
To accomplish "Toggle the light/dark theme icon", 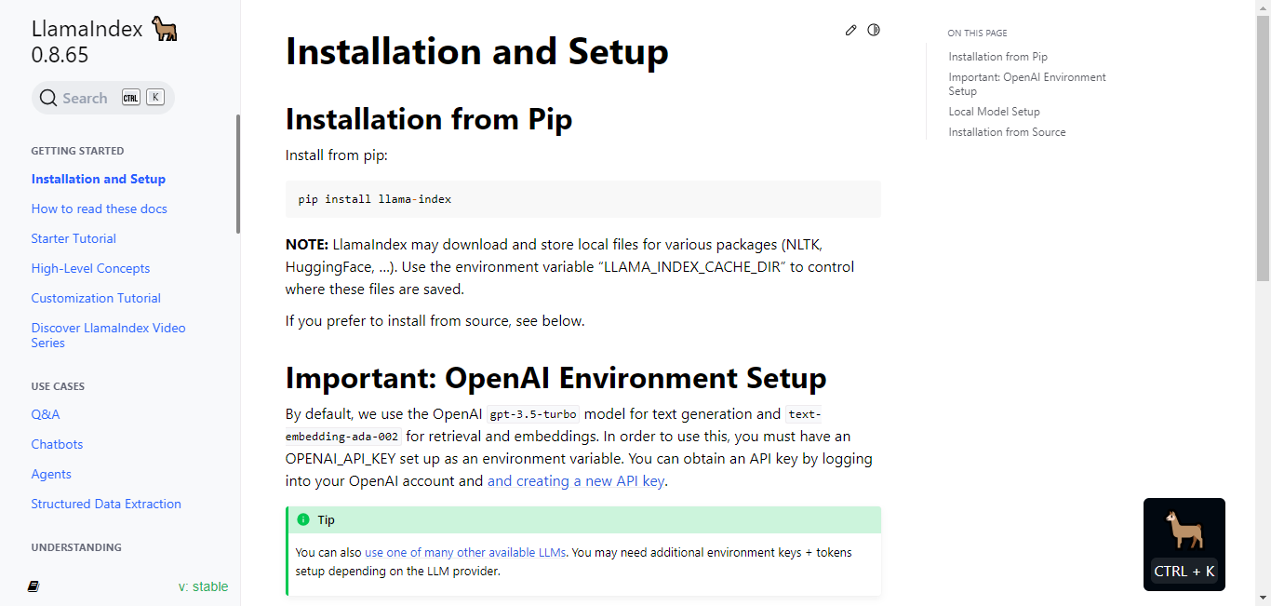I will point(874,30).
